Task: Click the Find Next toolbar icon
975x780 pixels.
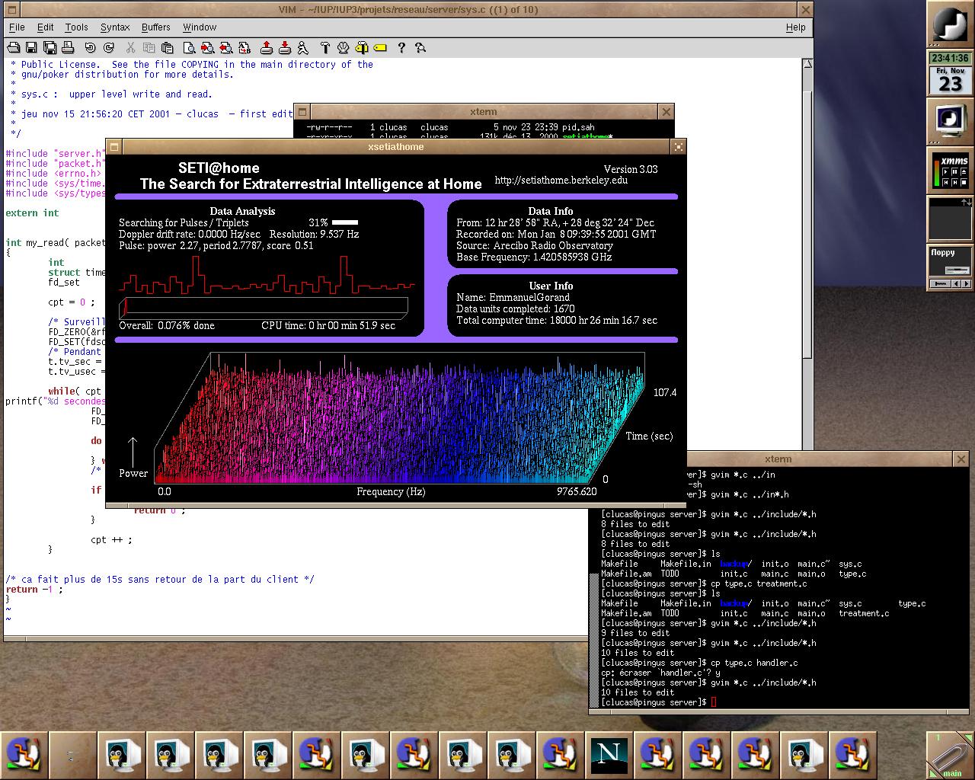Action: click(208, 47)
